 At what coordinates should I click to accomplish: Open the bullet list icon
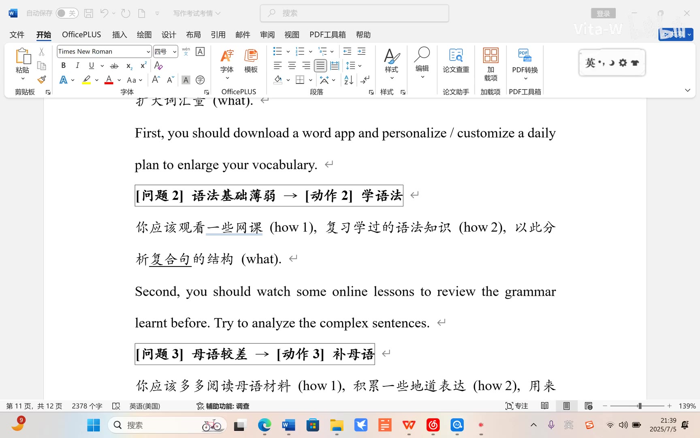point(277,52)
